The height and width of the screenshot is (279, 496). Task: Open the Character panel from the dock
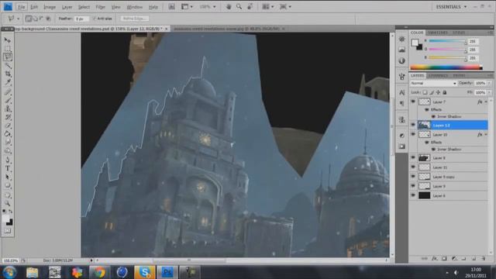pyautogui.click(x=401, y=92)
